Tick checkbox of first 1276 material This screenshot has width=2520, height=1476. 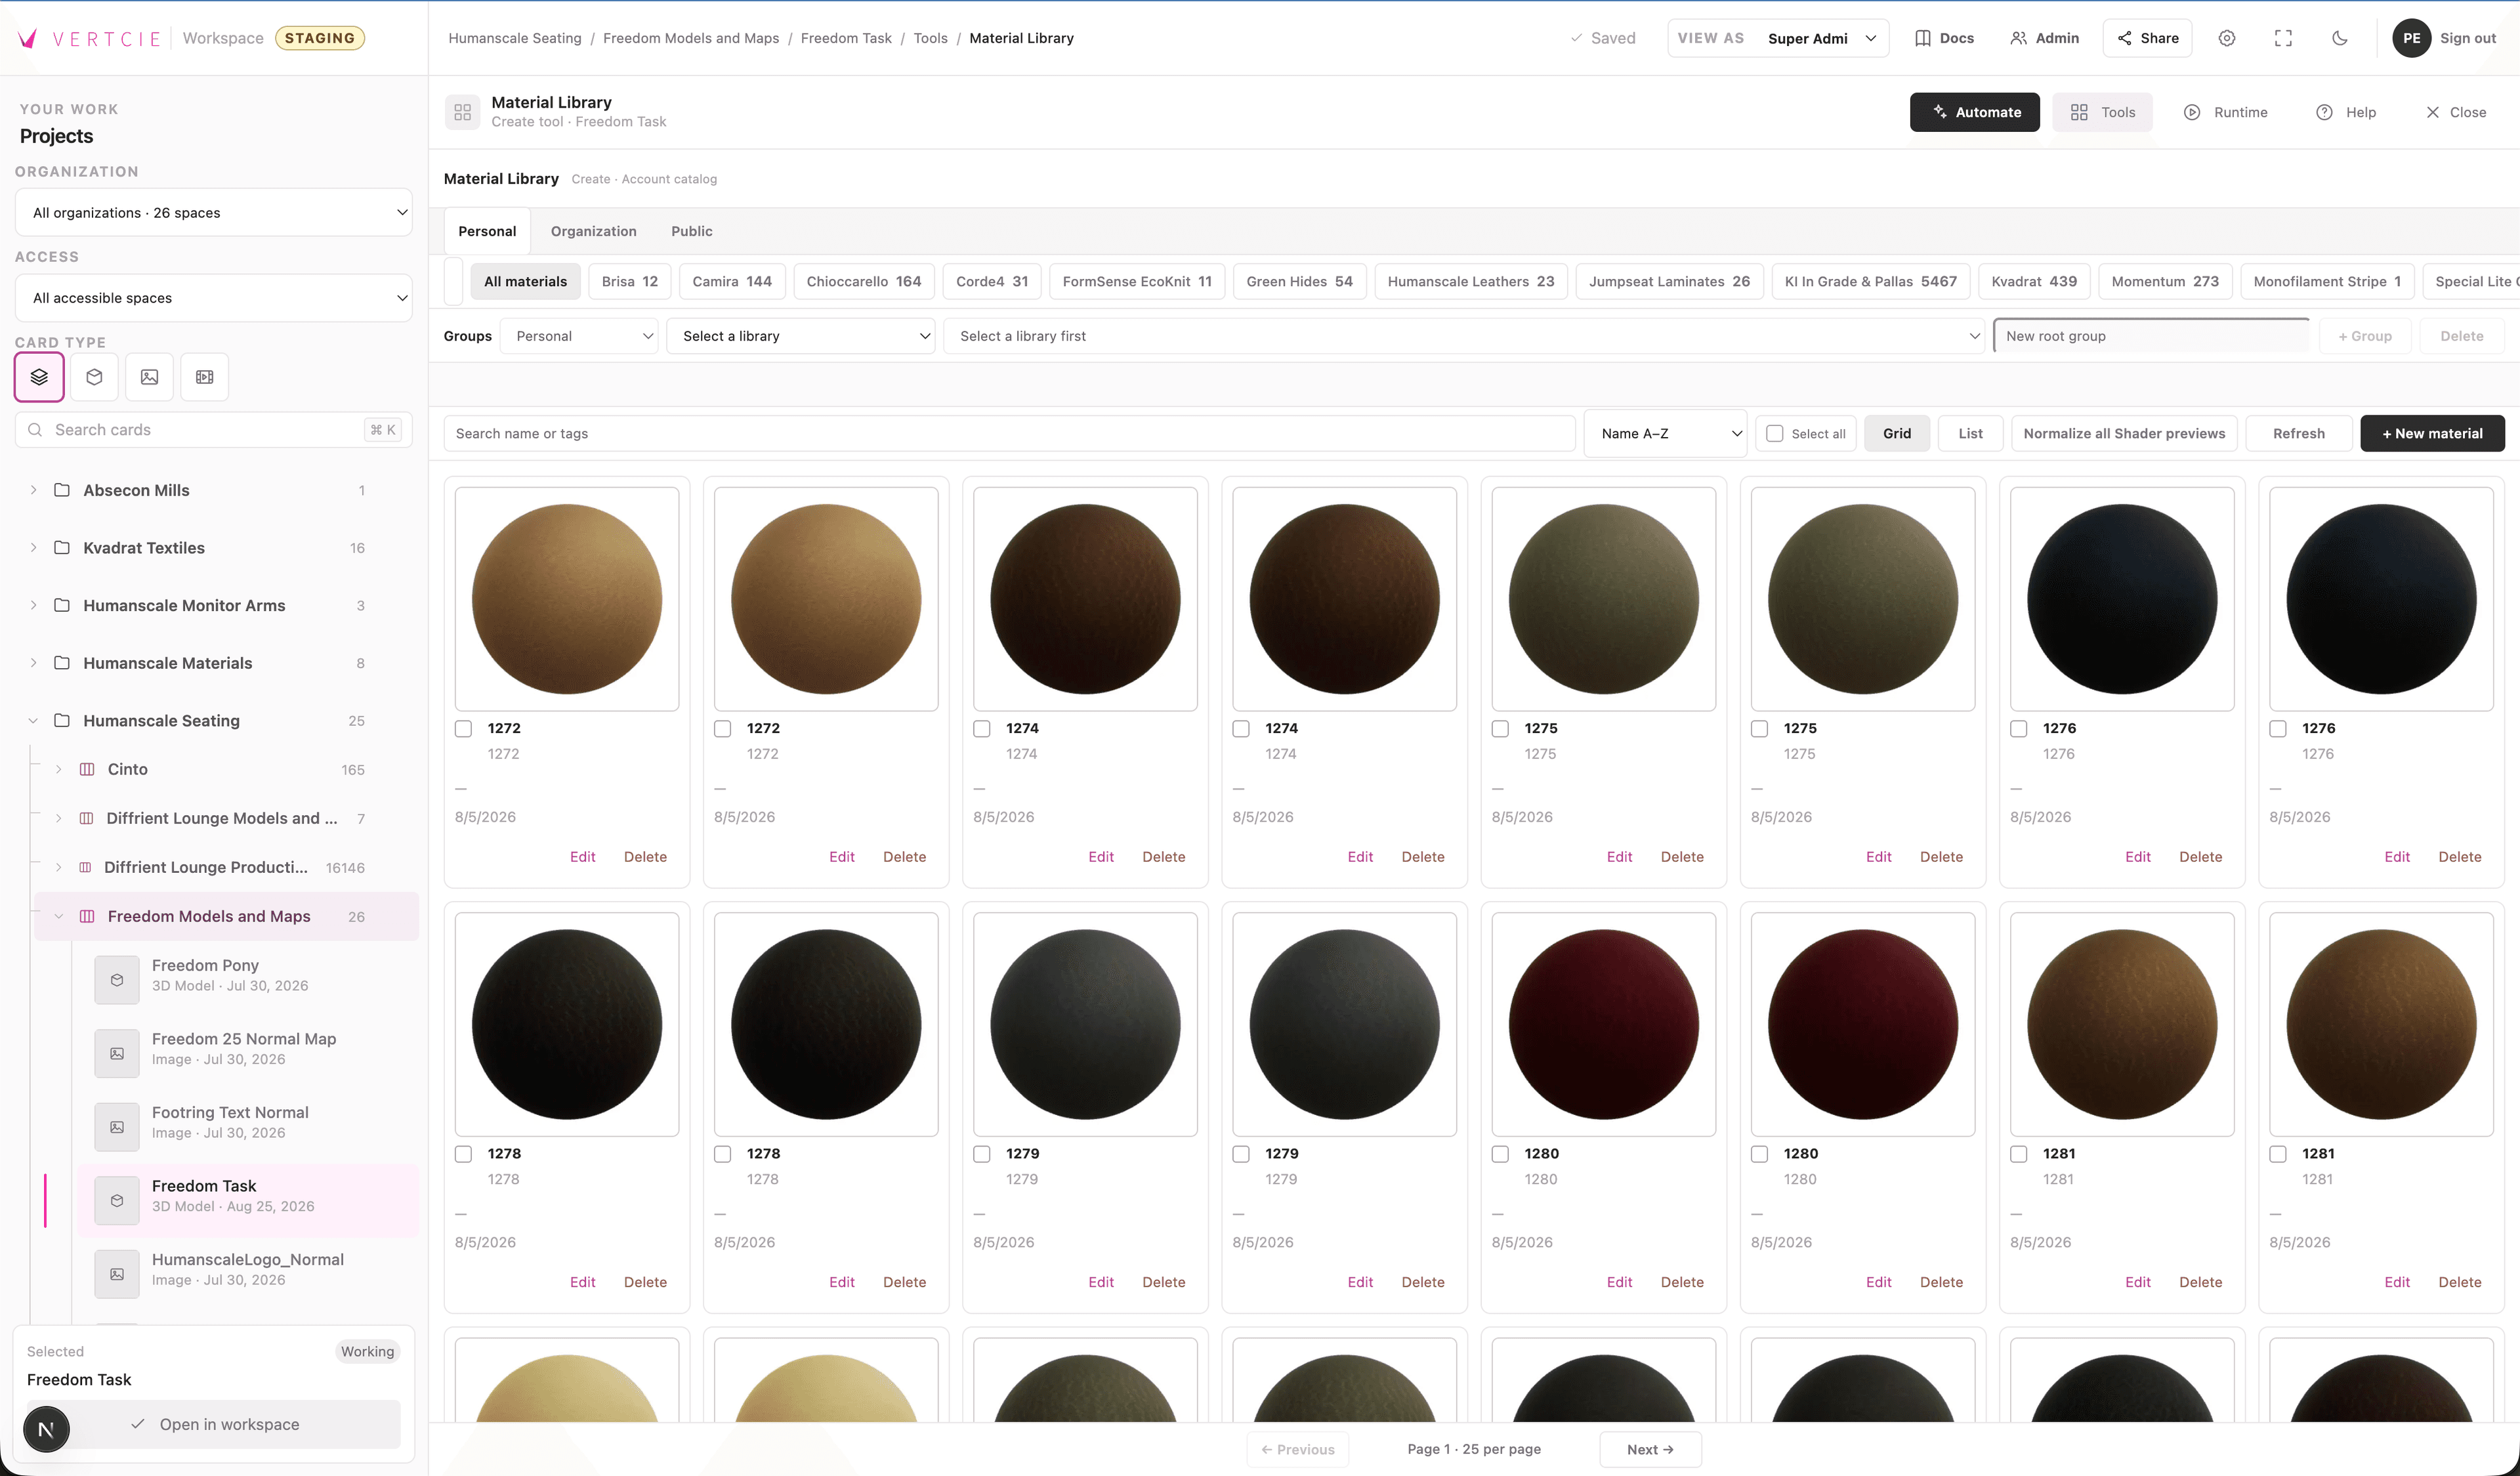click(2019, 729)
